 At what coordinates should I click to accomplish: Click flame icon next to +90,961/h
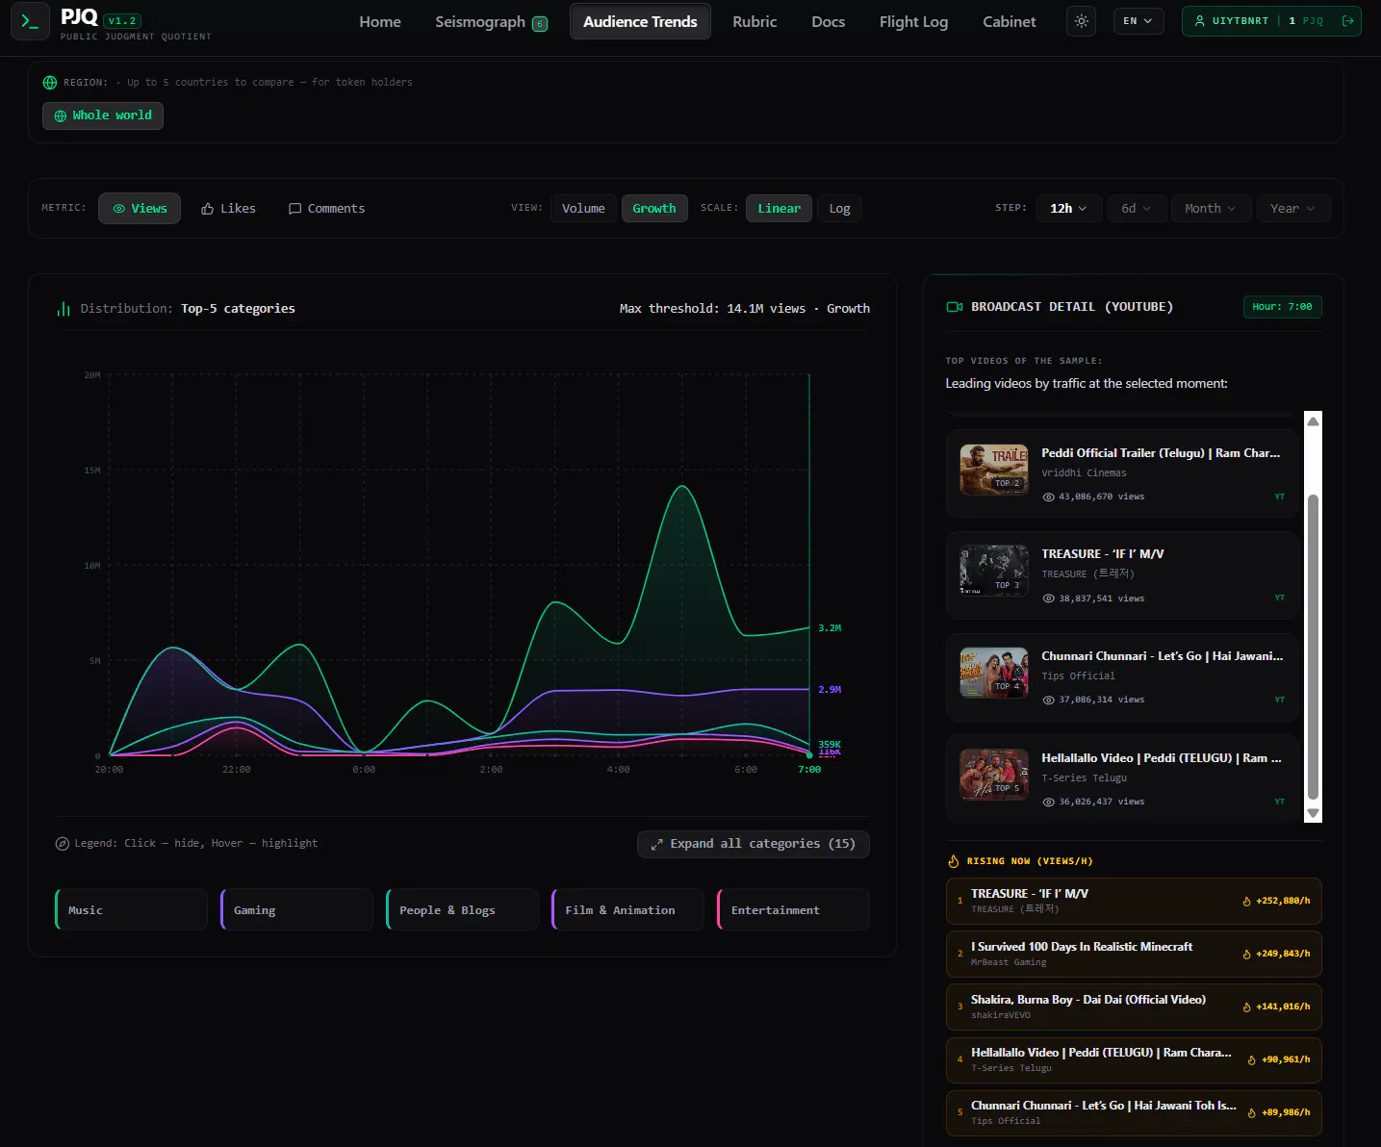coord(1252,1060)
